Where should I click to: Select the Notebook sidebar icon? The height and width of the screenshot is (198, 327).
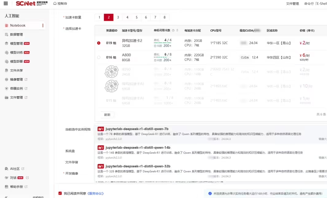pyautogui.click(x=6, y=25)
